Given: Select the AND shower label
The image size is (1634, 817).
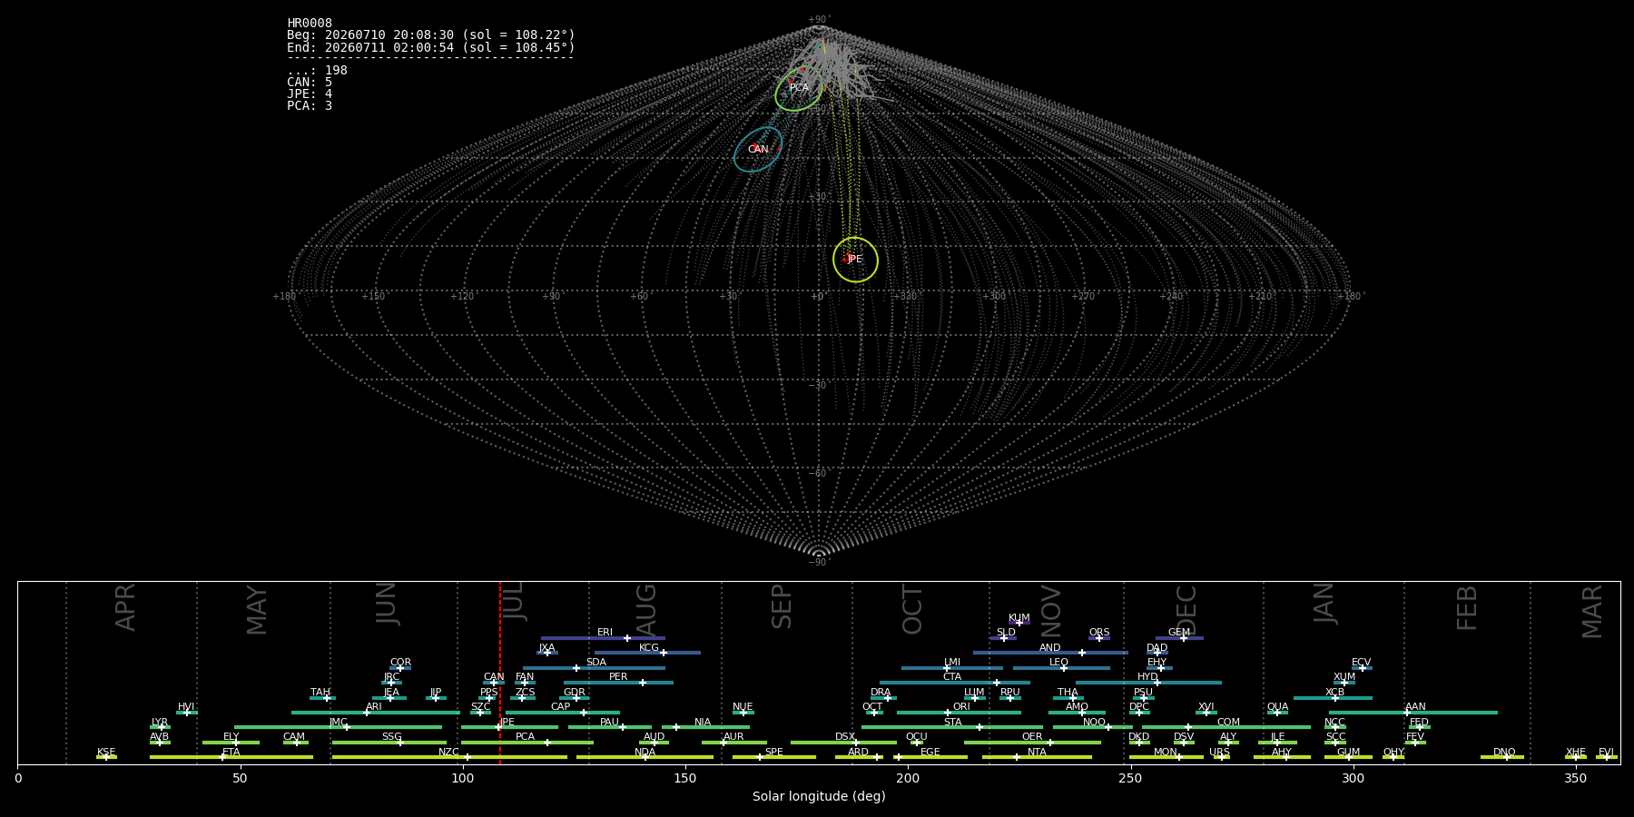Looking at the screenshot, I should [1049, 648].
